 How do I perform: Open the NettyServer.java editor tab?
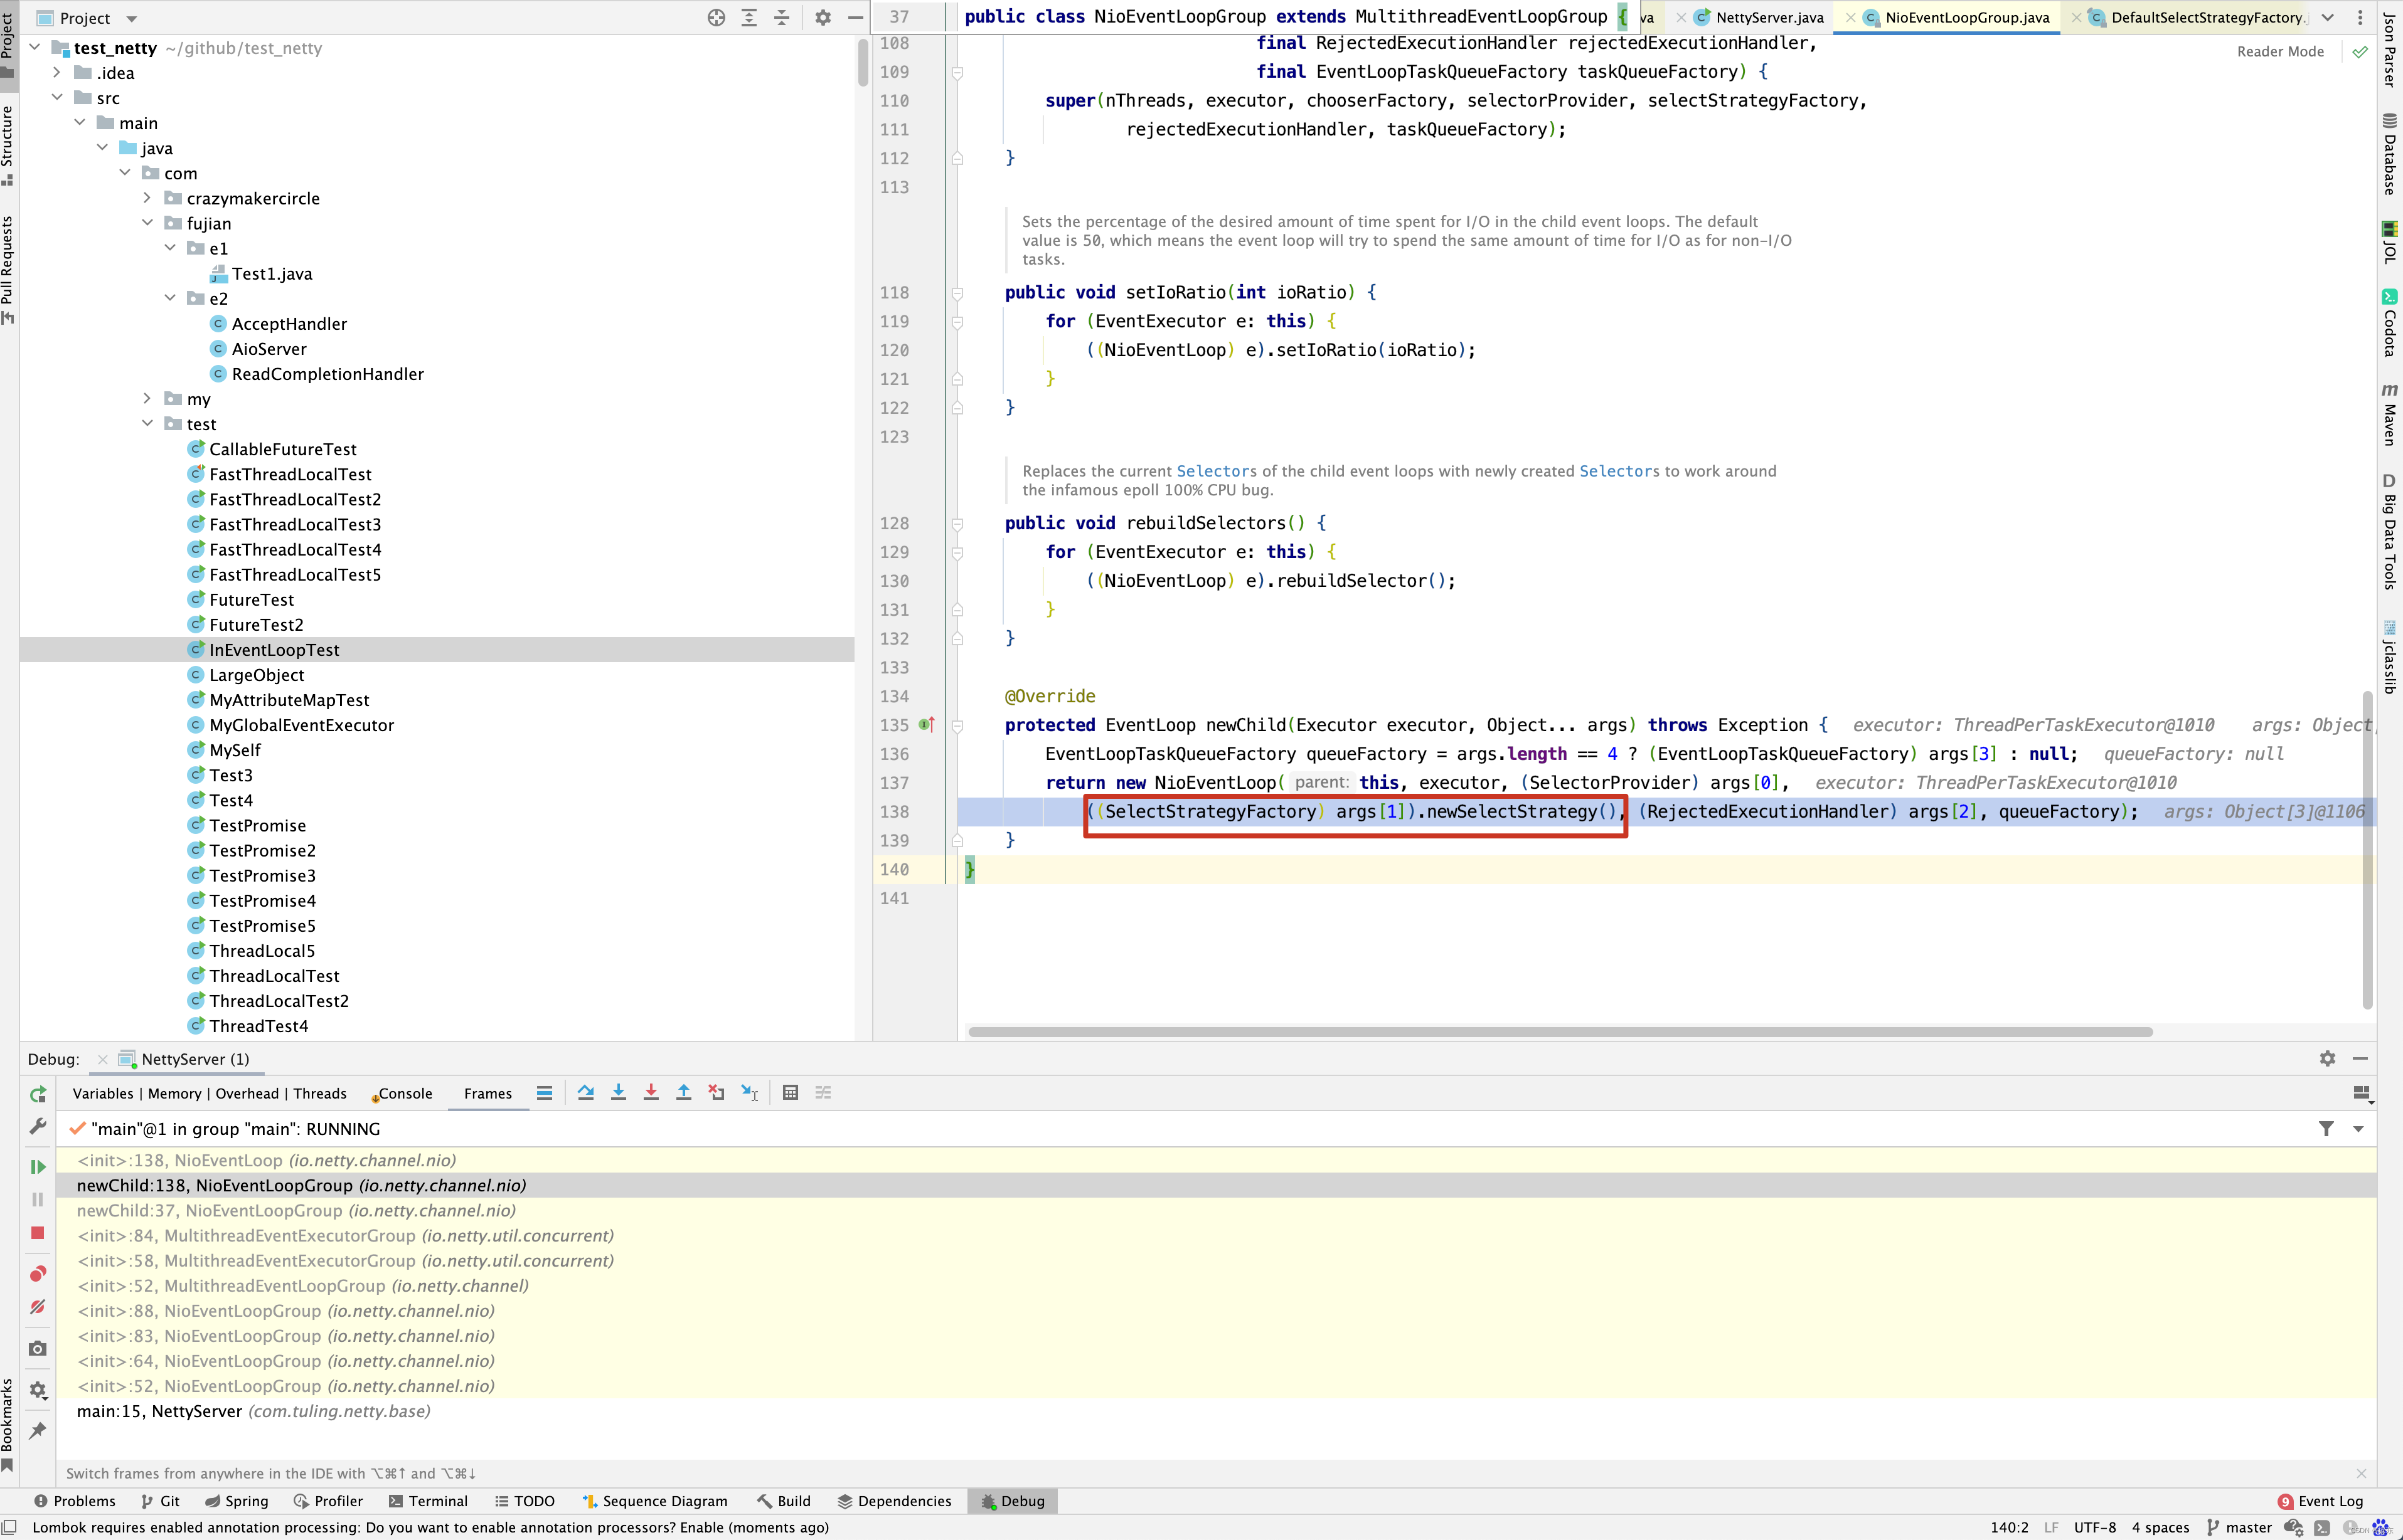1769,18
